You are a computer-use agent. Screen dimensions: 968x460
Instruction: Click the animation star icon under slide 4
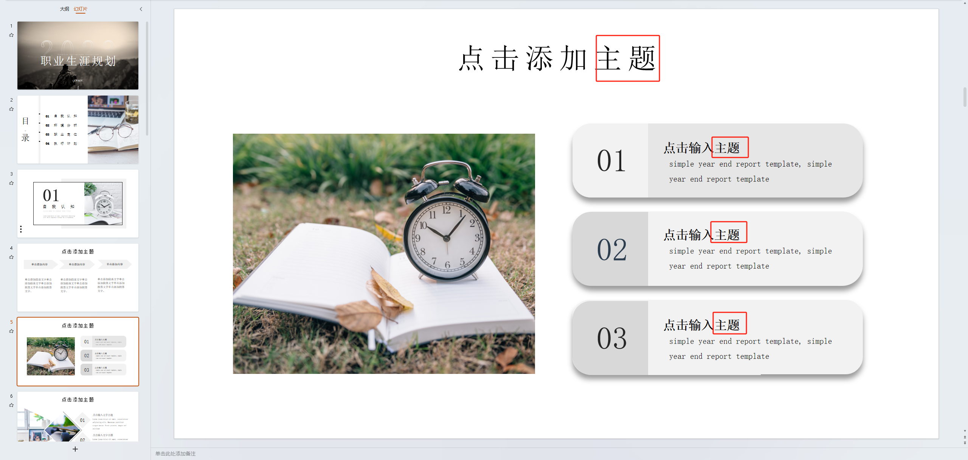tap(11, 257)
